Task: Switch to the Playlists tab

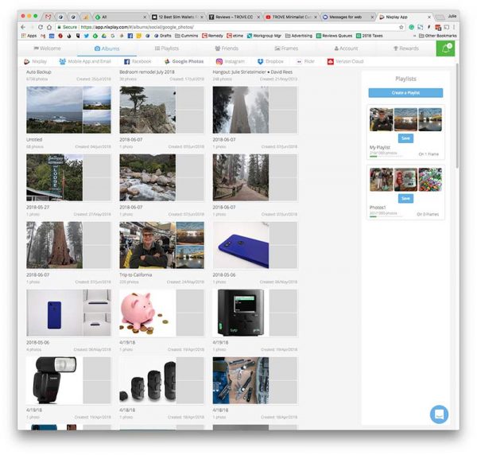Action: point(167,49)
